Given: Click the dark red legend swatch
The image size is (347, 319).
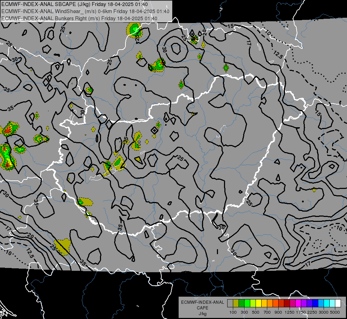Looking at the screenshot, I should point(287,303).
